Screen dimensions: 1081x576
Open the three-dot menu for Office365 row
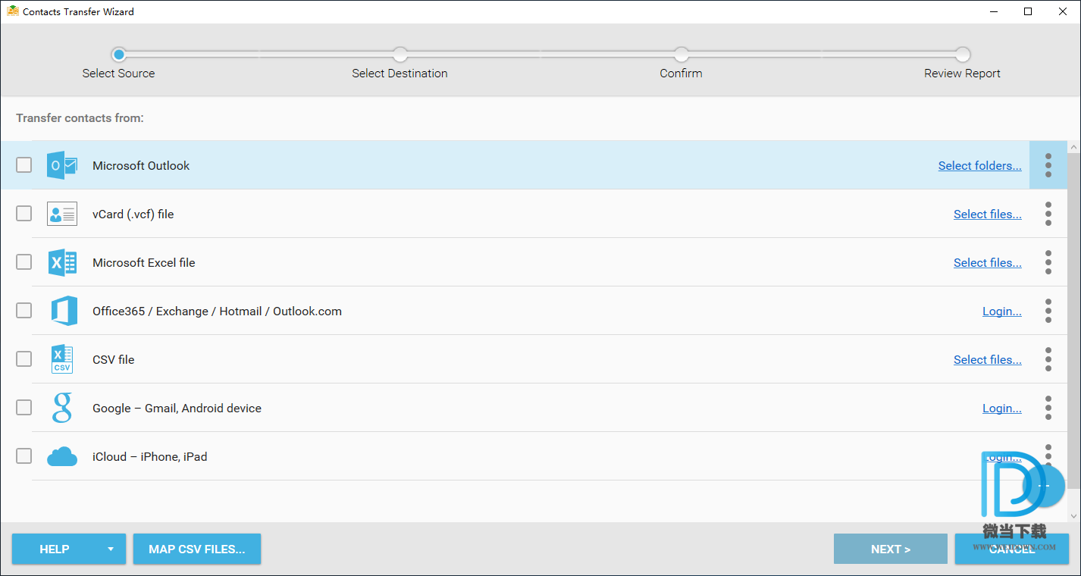click(x=1048, y=311)
